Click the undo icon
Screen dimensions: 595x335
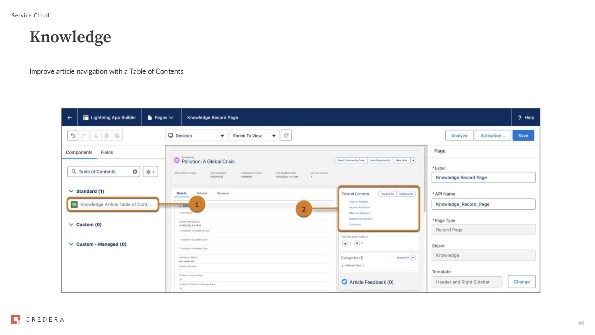pyautogui.click(x=73, y=136)
